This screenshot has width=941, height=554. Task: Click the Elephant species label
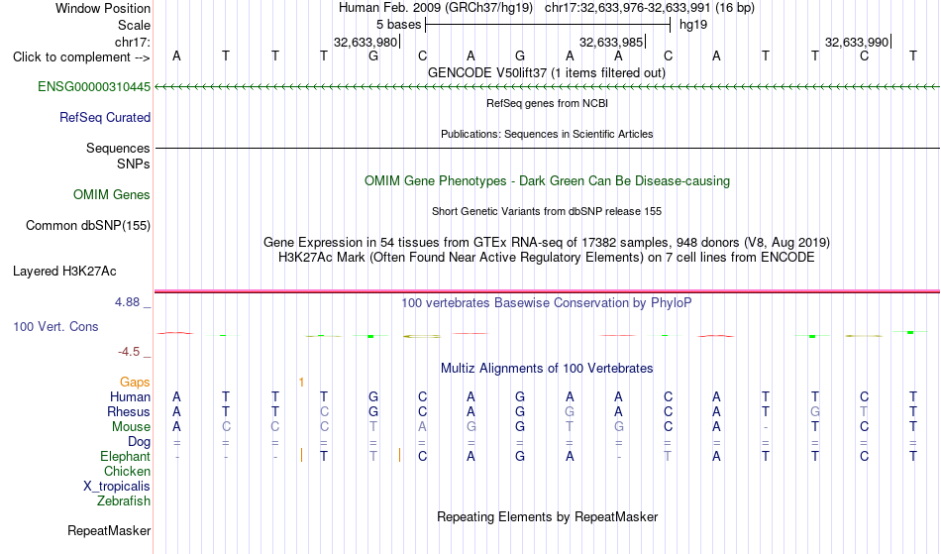(125, 457)
